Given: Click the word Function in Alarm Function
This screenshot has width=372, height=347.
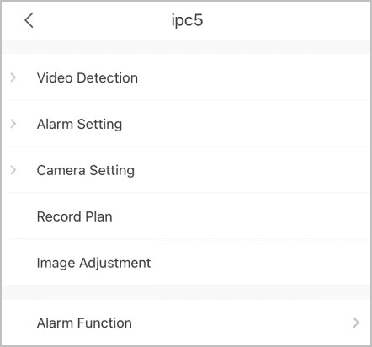Looking at the screenshot, I should 104,323.
